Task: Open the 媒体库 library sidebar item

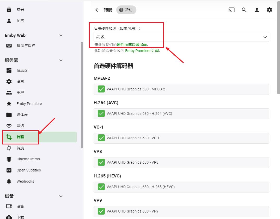Action: [x=23, y=115]
